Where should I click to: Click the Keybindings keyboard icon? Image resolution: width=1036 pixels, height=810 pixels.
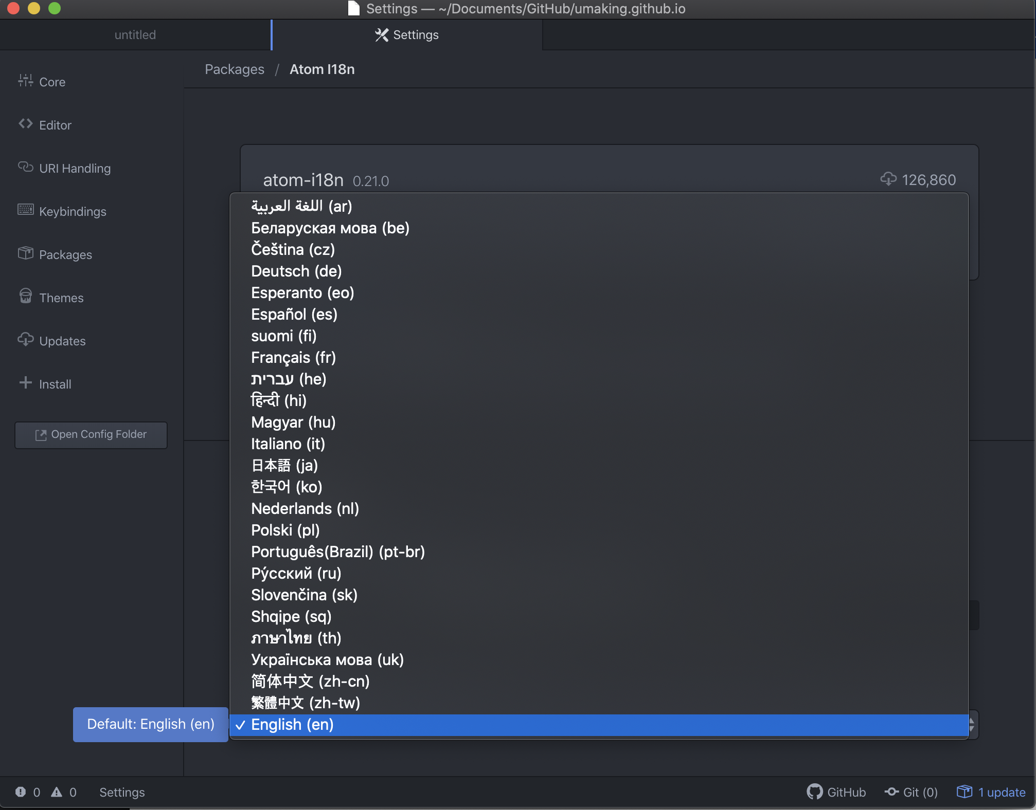click(x=25, y=210)
